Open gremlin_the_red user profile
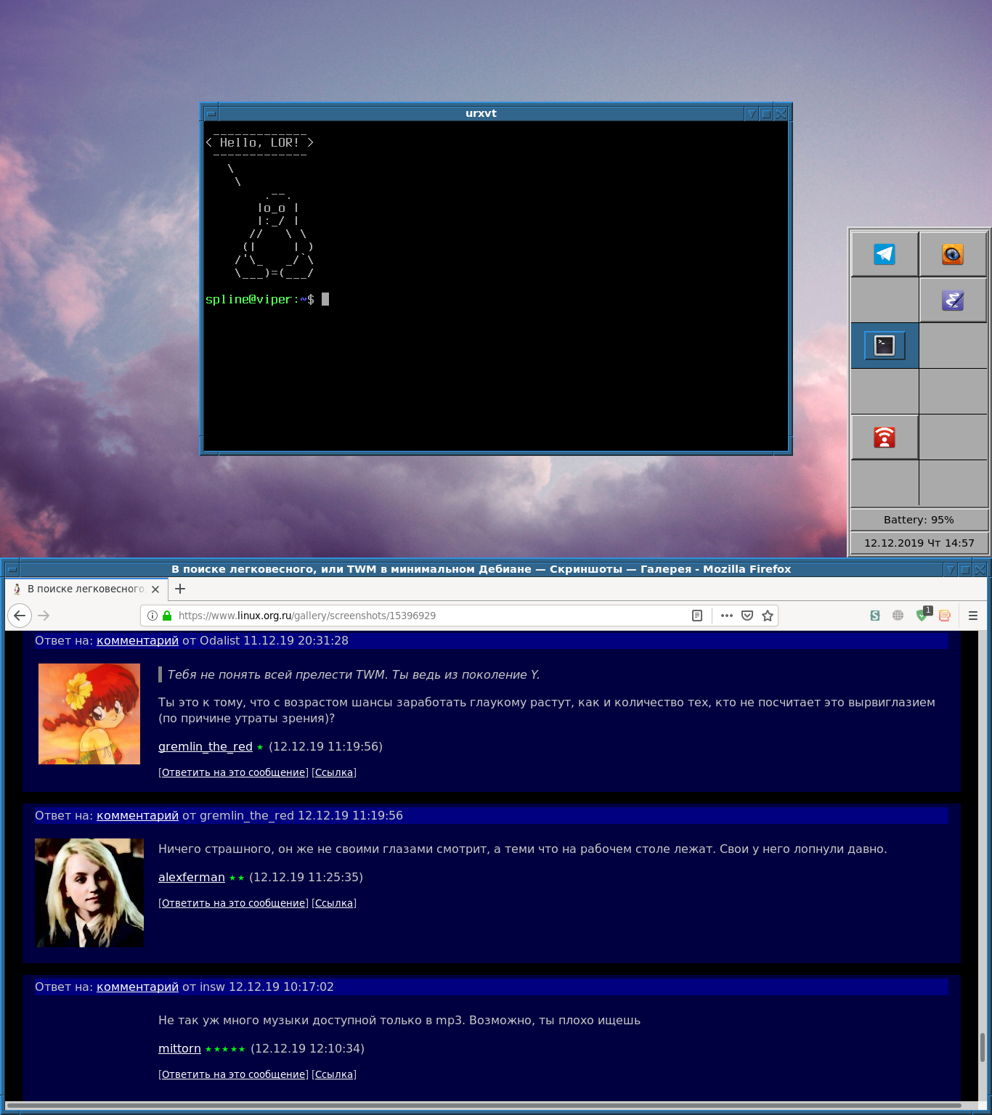The image size is (992, 1115). (x=206, y=746)
